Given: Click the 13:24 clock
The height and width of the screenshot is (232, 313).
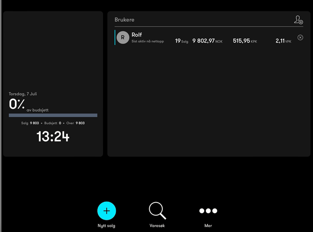Looking at the screenshot, I should [53, 137].
